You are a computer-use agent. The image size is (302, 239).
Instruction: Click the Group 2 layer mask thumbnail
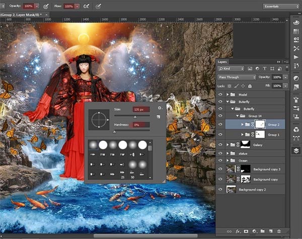click(x=260, y=124)
